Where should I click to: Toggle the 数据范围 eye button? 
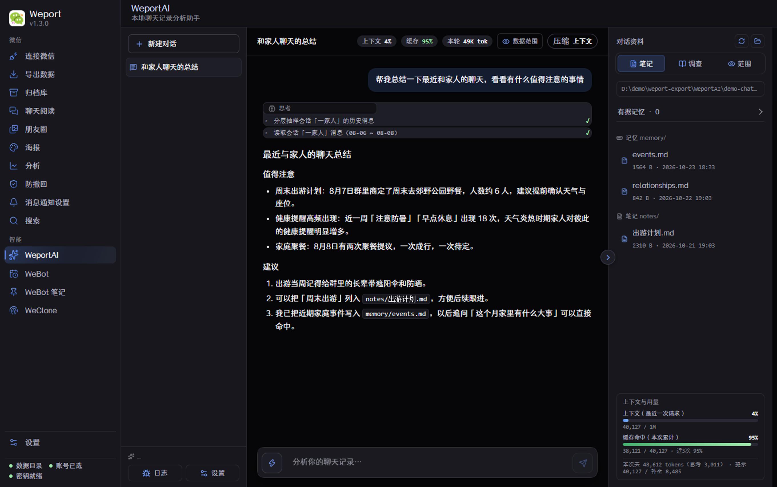pyautogui.click(x=520, y=41)
